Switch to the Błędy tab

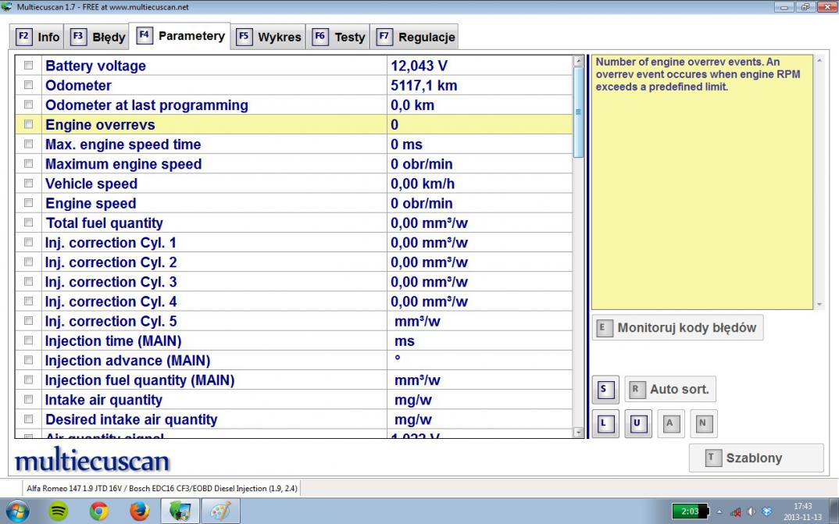click(x=97, y=37)
